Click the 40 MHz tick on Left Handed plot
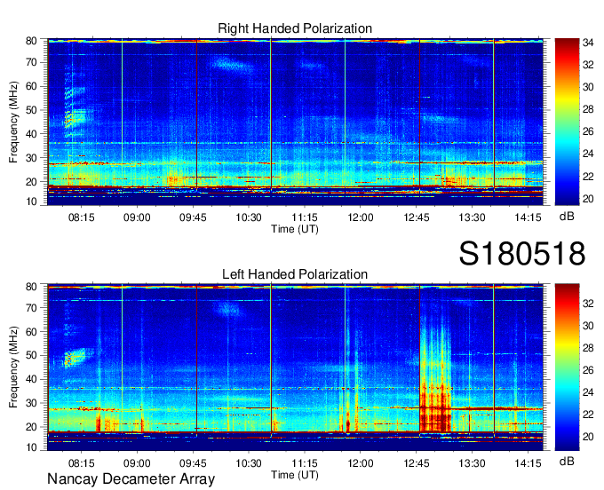This screenshot has height=490, width=604. click(31, 379)
